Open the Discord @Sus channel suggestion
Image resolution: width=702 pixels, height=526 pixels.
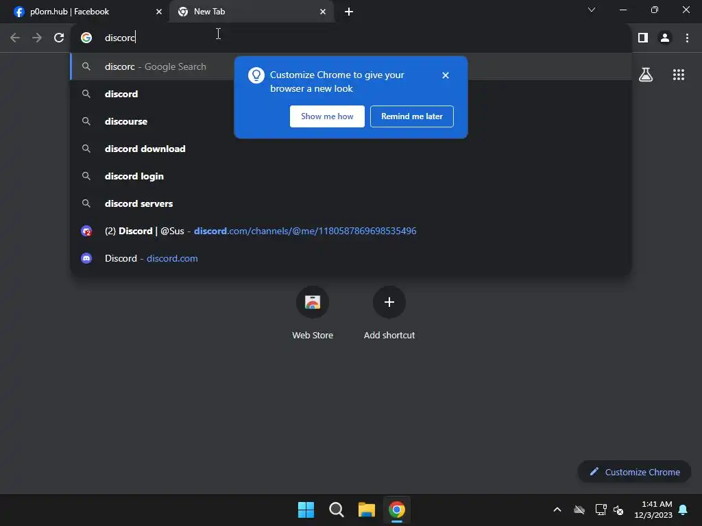[351, 231]
